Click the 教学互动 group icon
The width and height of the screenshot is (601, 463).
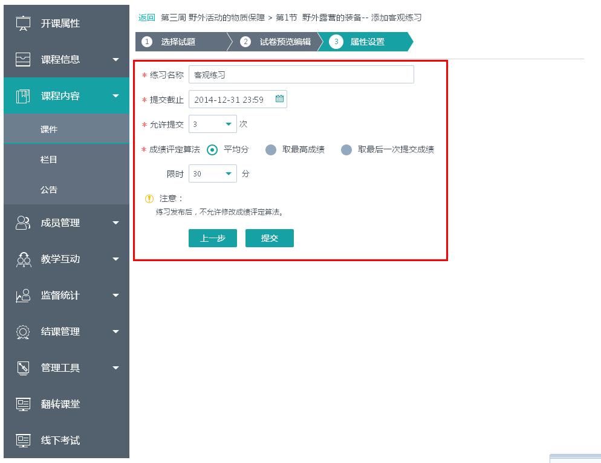[23, 259]
